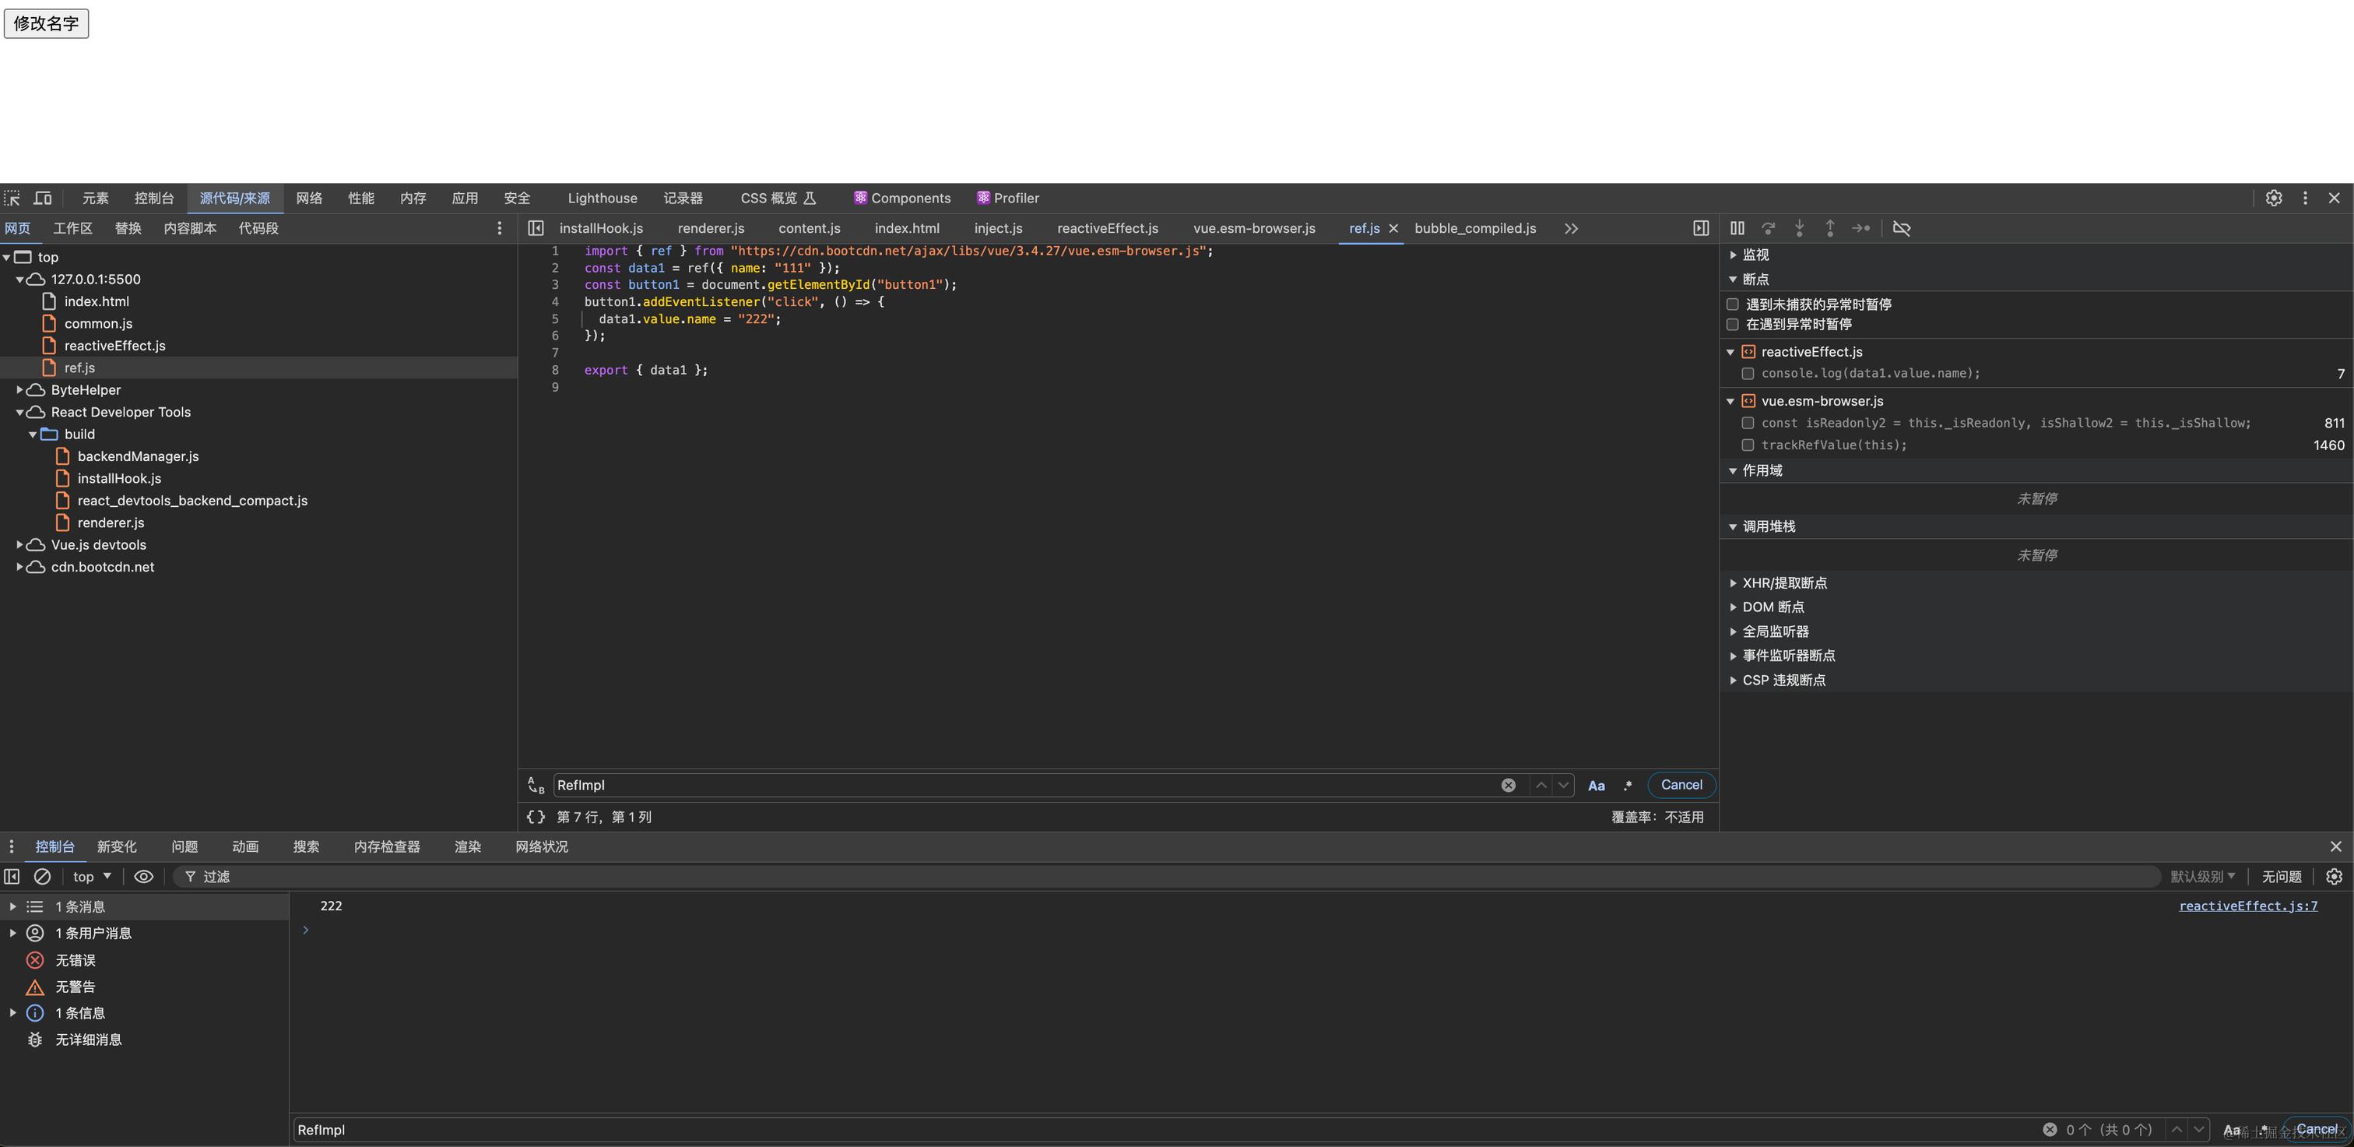Open the reactiveEffect.js:7 source link
Viewport: 2354px width, 1147px height.
[x=2247, y=906]
